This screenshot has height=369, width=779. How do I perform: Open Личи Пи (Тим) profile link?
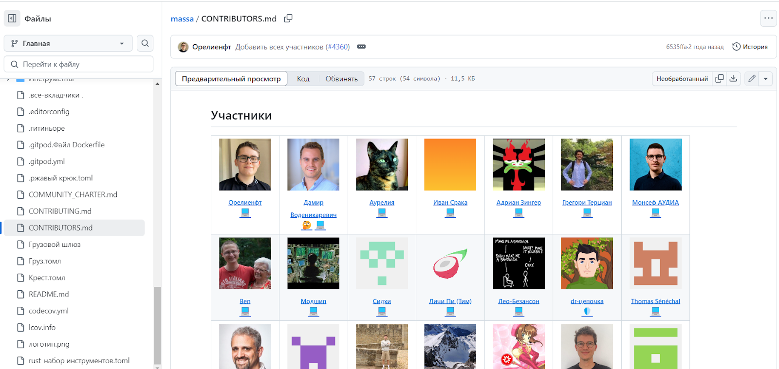450,301
